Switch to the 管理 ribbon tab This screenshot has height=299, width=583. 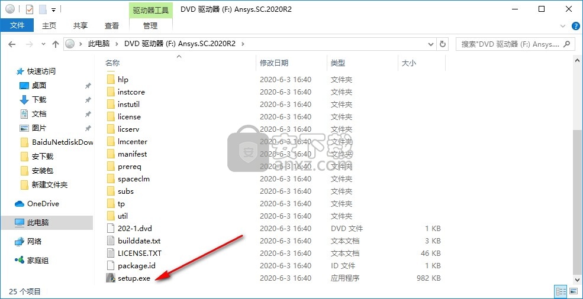coord(150,25)
